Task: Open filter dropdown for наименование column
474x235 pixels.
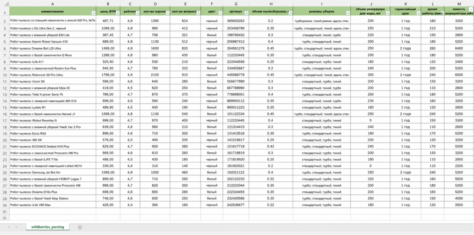Action: tap(94, 13)
